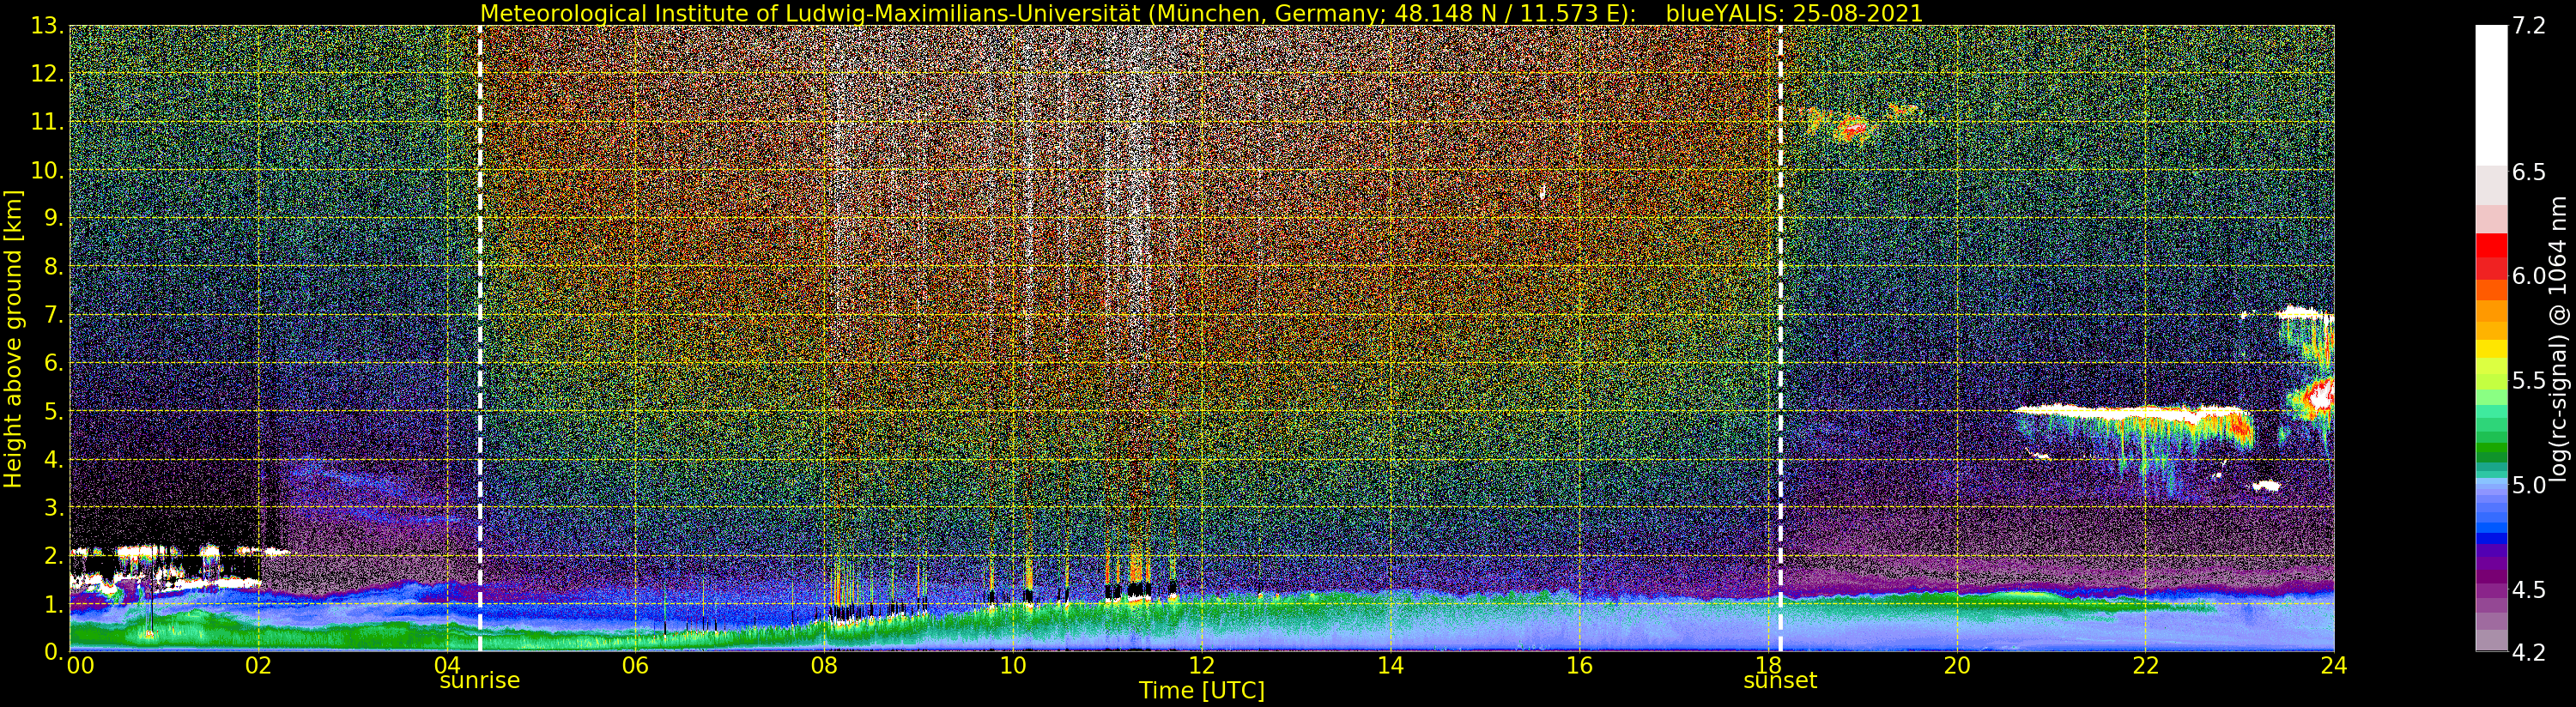This screenshot has width=2576, height=707.
Task: Click the 24 tick on the time axis
Action: pos(2334,666)
